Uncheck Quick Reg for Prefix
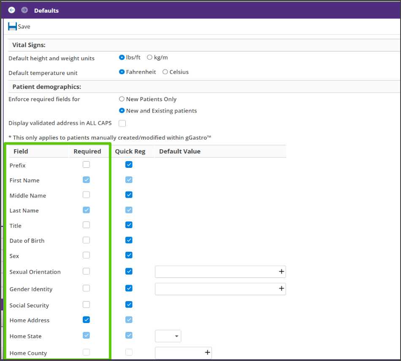 click(129, 164)
